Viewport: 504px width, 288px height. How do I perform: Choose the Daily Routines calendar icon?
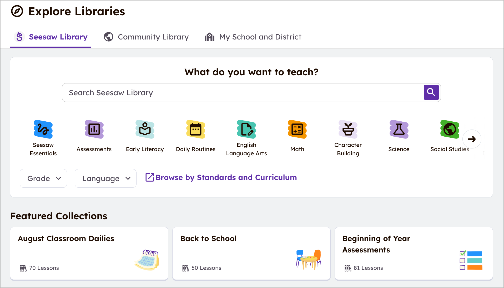click(x=195, y=129)
